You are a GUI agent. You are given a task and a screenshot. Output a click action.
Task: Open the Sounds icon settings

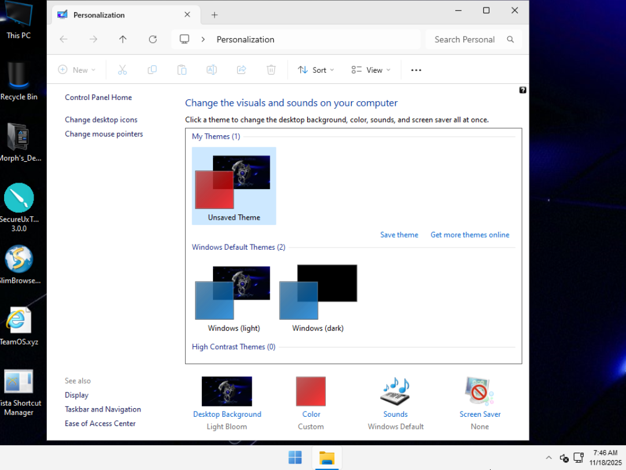tap(395, 392)
